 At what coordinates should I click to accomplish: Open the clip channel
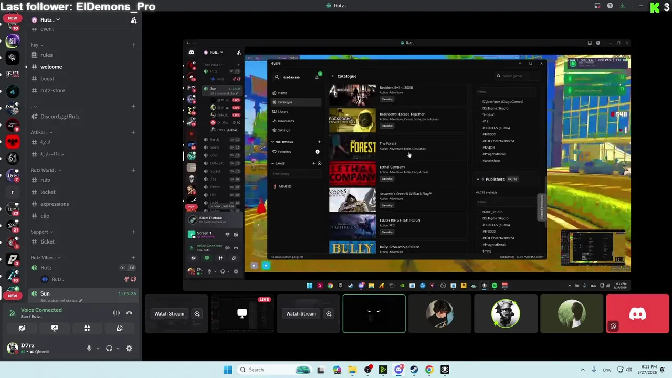[x=45, y=216]
